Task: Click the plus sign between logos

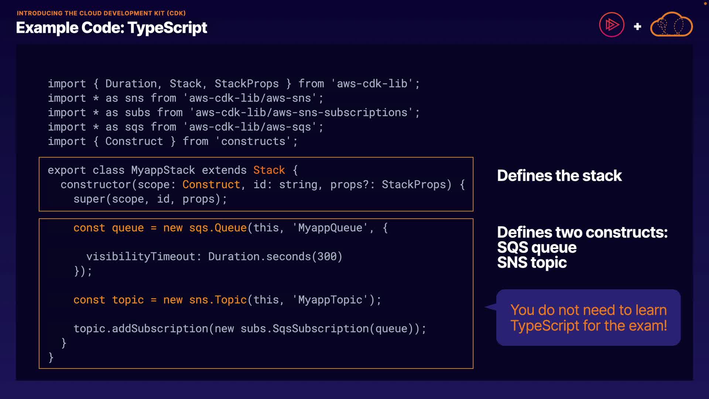Action: [637, 27]
